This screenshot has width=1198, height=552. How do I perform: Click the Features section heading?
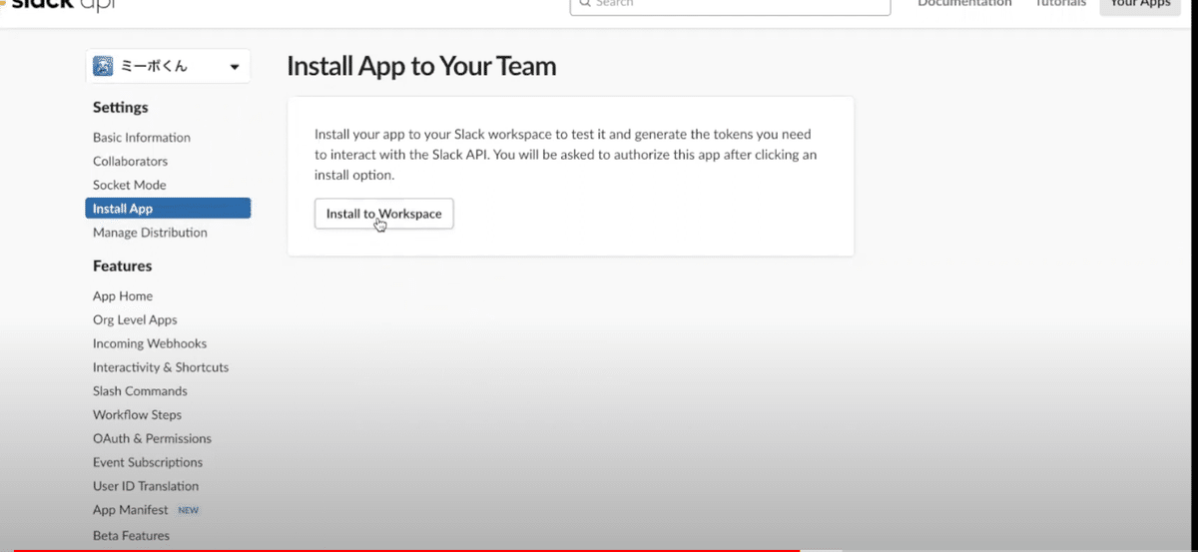(123, 267)
